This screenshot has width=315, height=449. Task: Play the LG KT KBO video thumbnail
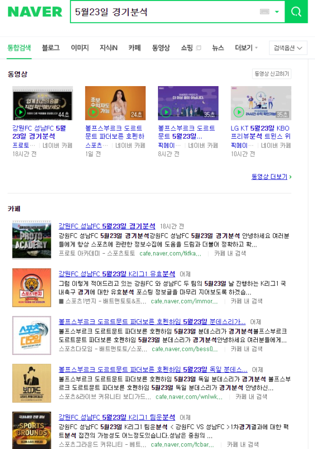[261, 103]
